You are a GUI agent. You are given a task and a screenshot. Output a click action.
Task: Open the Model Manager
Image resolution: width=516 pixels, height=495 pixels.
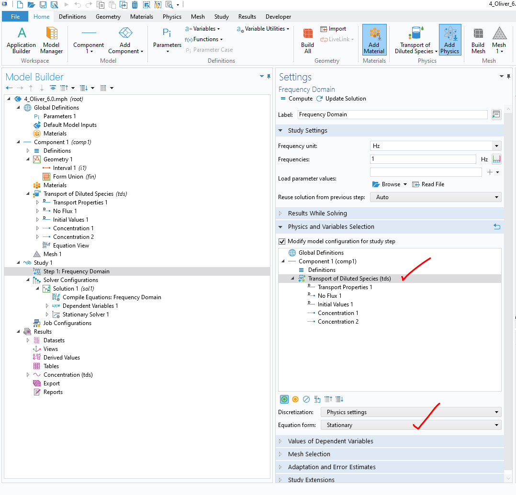pos(51,40)
